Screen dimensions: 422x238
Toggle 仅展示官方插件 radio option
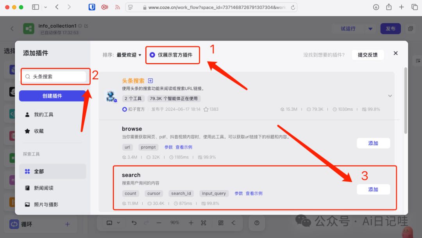[x=152, y=55]
